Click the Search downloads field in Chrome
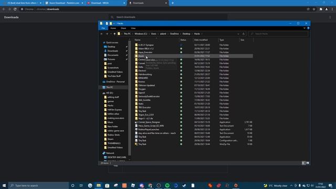 point(168,17)
